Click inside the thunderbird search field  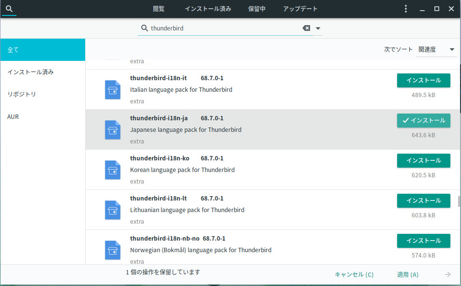pos(225,28)
